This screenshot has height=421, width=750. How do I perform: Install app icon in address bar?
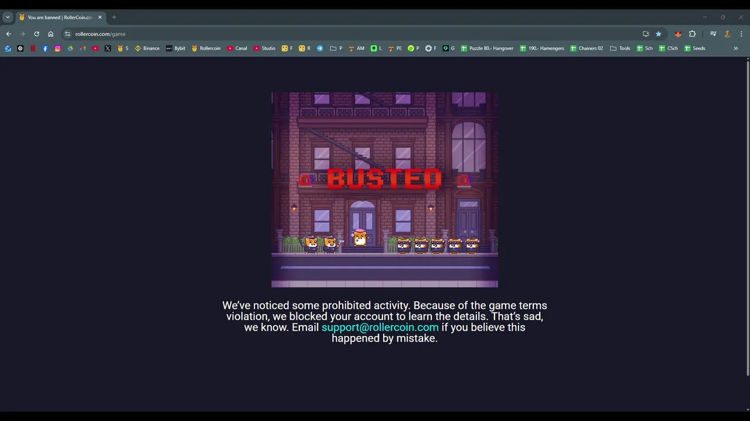point(646,34)
